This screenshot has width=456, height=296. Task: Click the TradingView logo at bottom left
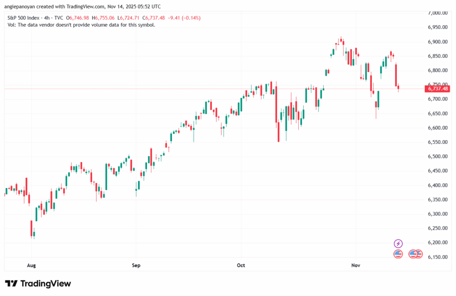click(x=38, y=284)
